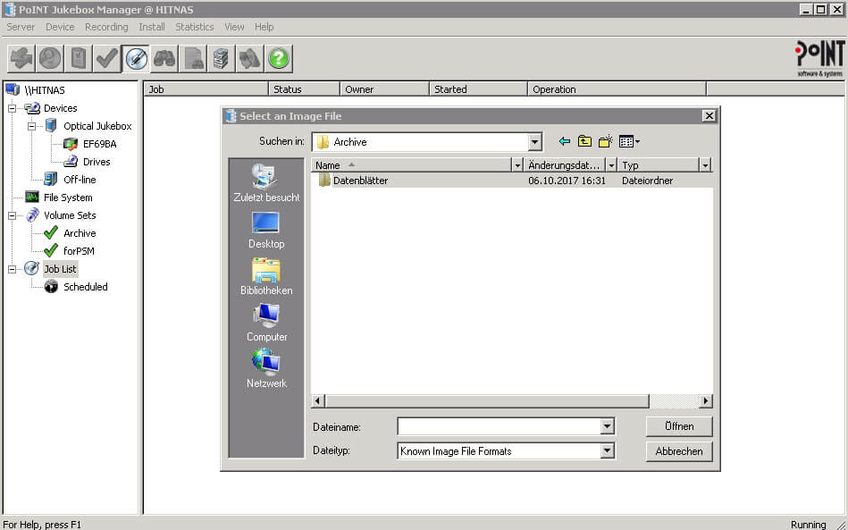Select the Scheduled jobs node

click(x=86, y=287)
